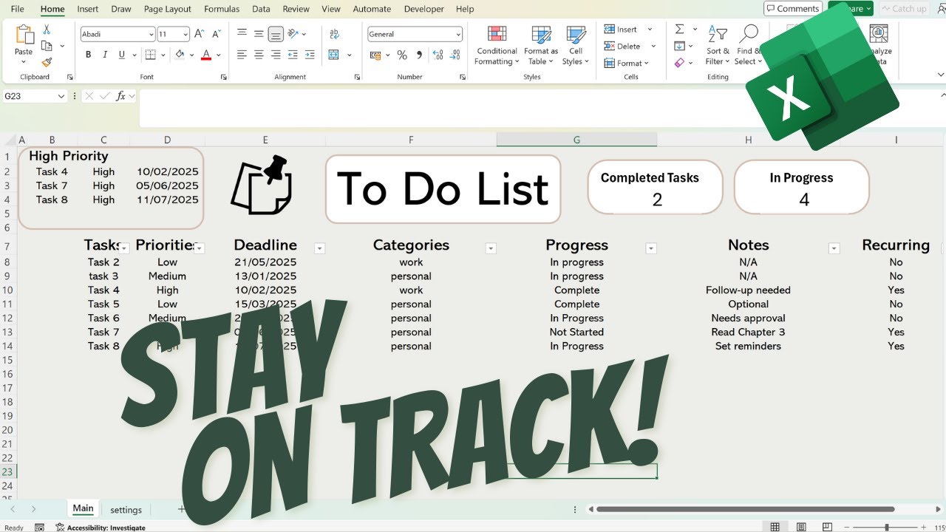Viewport: 946px width, 532px height.
Task: Switch to the Formulas tab
Action: [x=222, y=9]
